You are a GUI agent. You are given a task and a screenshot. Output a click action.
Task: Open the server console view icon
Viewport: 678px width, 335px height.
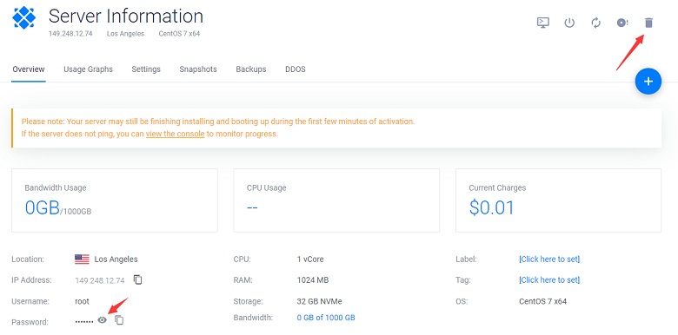[543, 23]
